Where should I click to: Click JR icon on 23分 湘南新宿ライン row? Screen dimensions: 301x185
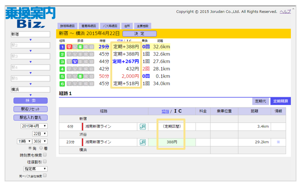pos(143,142)
